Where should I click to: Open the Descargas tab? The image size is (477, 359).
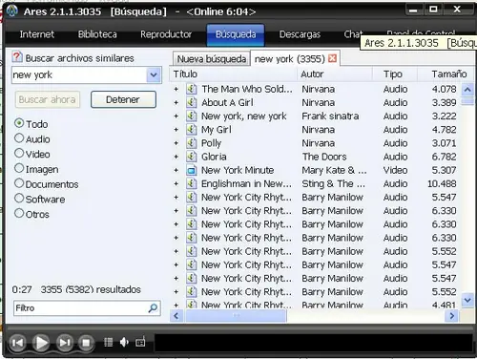[x=300, y=34]
